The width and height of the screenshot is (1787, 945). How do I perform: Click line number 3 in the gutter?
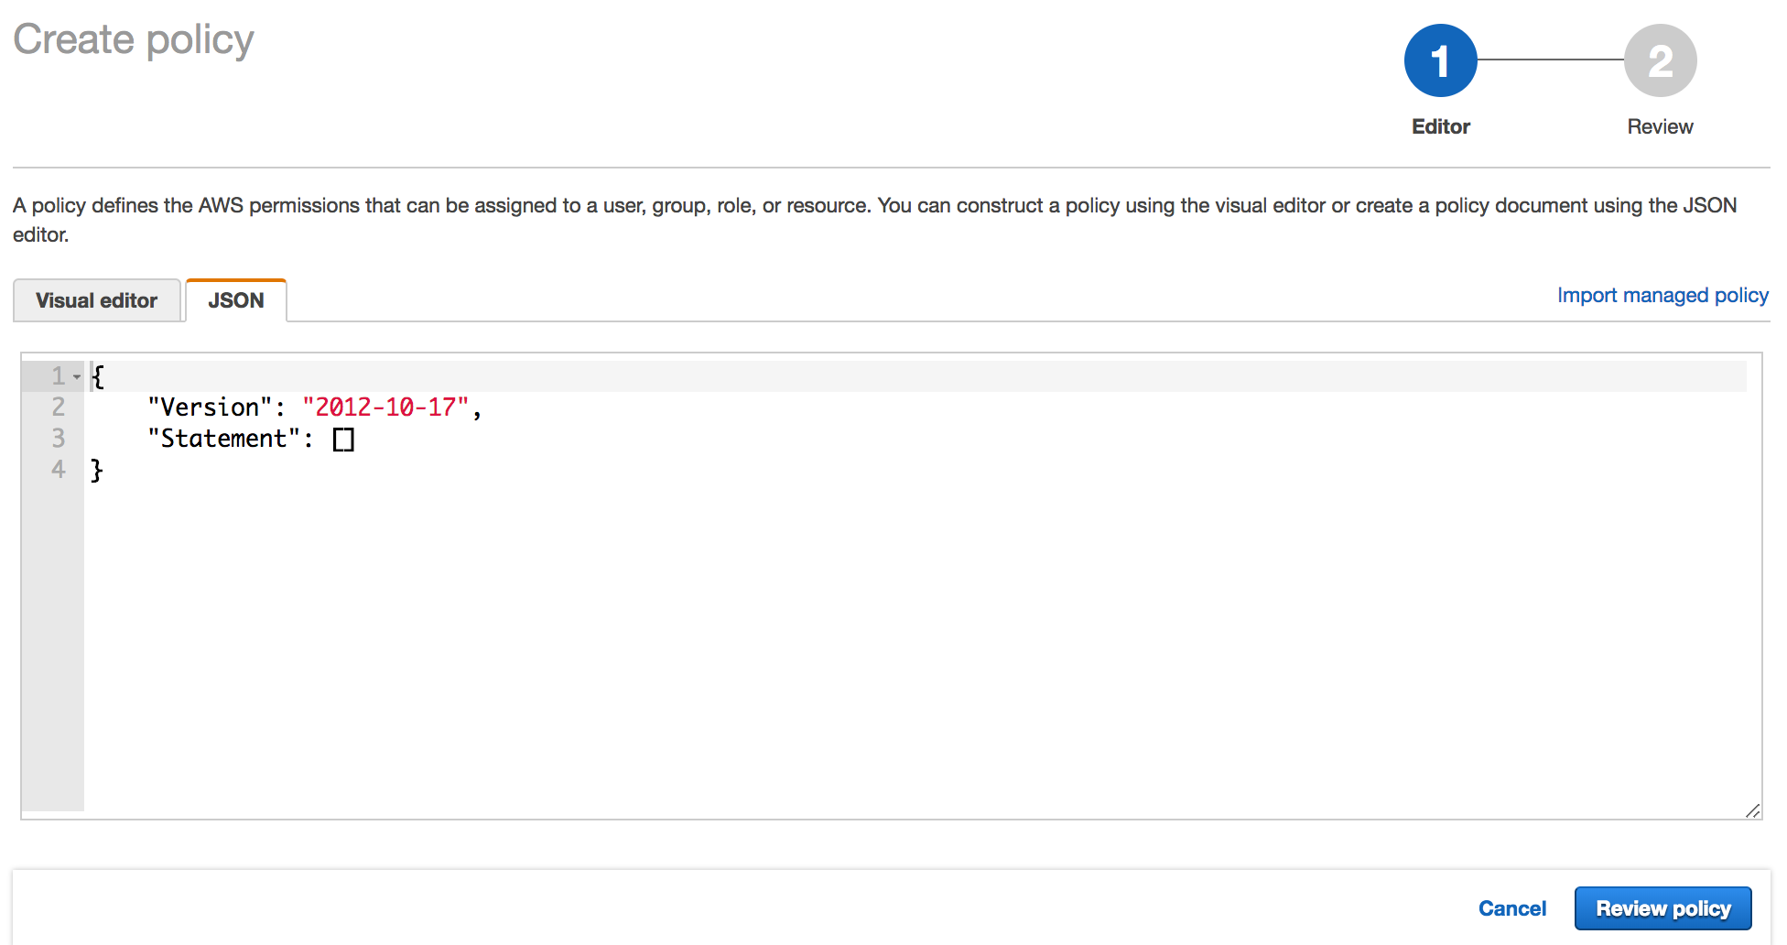click(x=58, y=439)
